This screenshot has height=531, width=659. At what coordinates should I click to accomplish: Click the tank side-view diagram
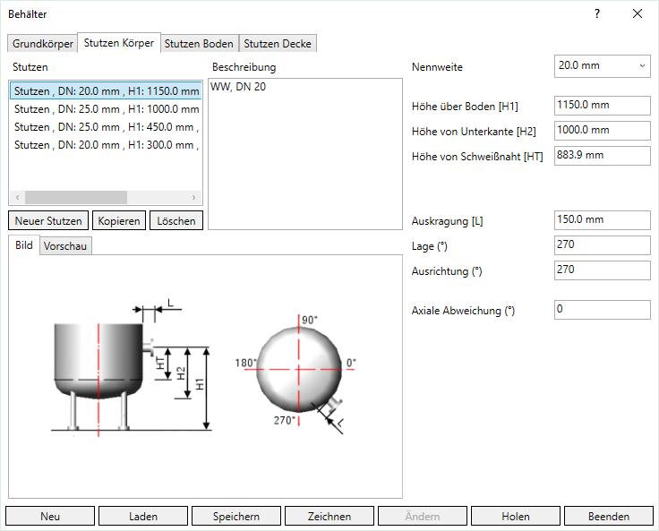click(131, 368)
